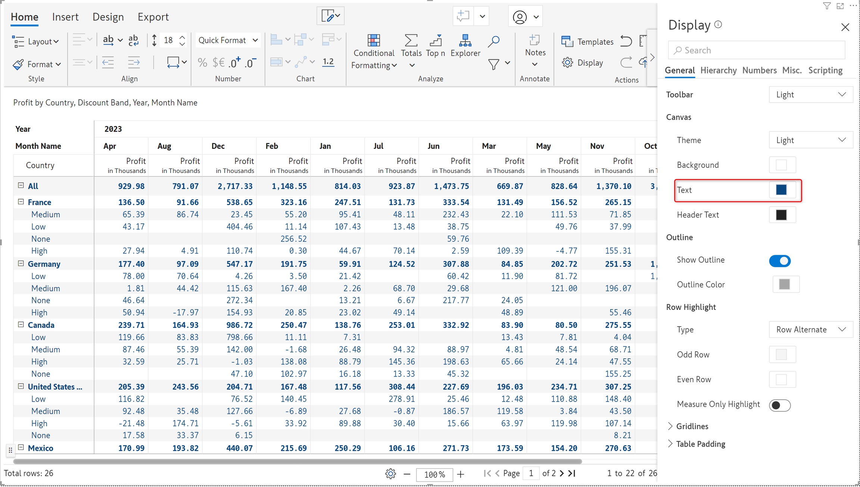Open Templates from Actions group
Screen dimensions: 860x487
pos(588,41)
